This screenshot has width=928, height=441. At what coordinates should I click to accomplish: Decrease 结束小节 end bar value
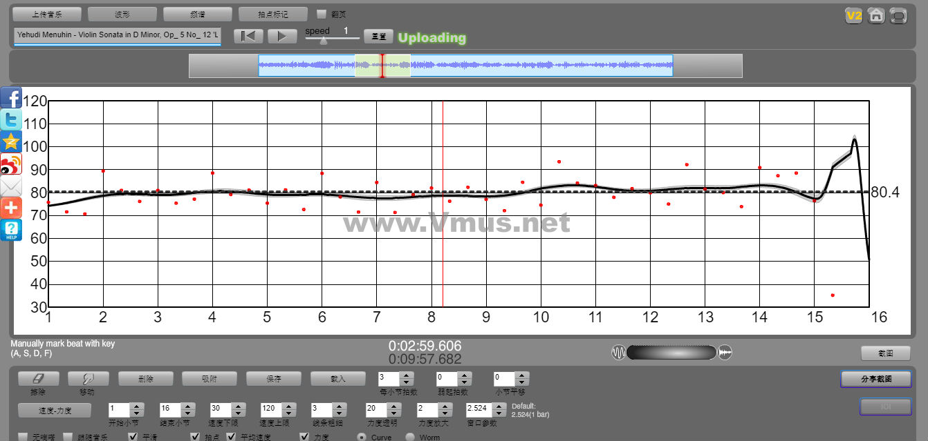tap(187, 412)
